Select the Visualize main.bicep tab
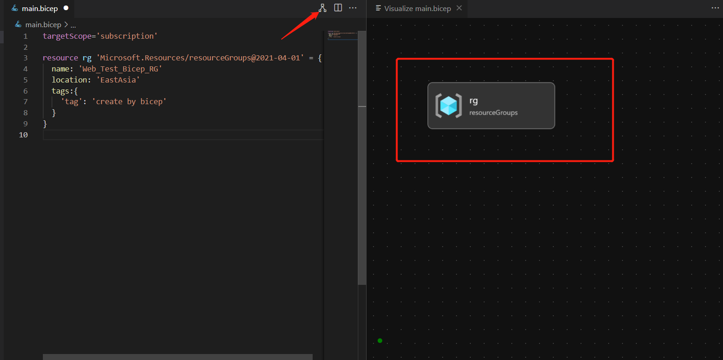This screenshot has width=723, height=360. pyautogui.click(x=417, y=8)
